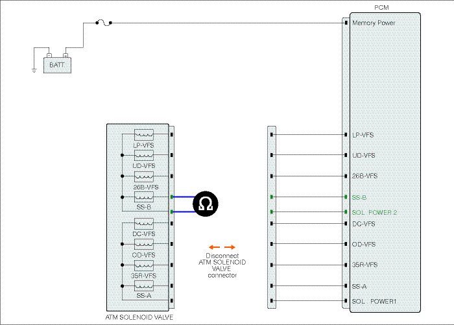
Task: Click the Memory Power pin on PCM
Action: (346, 23)
